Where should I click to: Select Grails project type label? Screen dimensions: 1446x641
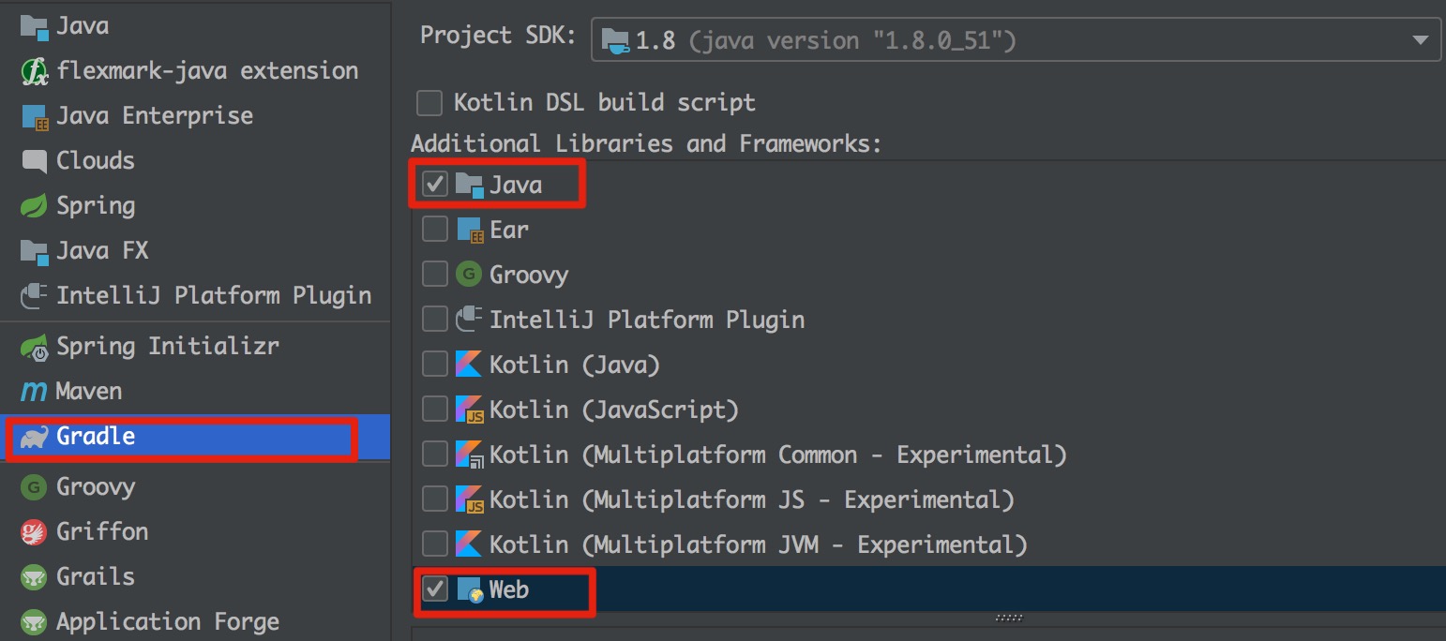pos(96,577)
